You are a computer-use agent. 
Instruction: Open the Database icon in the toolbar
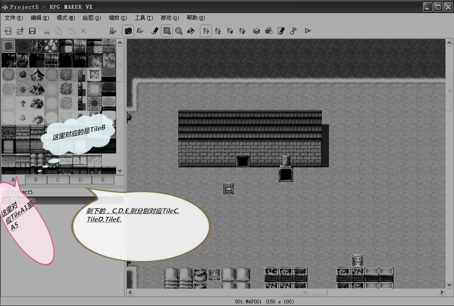pyautogui.click(x=256, y=31)
